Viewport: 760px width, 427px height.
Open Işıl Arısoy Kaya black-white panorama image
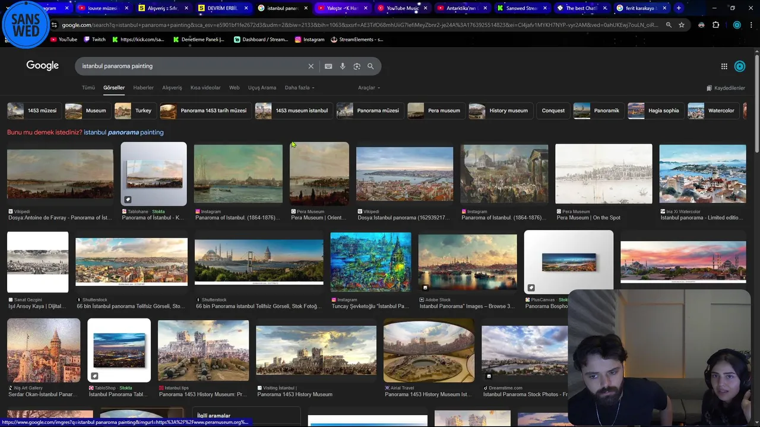point(37,262)
